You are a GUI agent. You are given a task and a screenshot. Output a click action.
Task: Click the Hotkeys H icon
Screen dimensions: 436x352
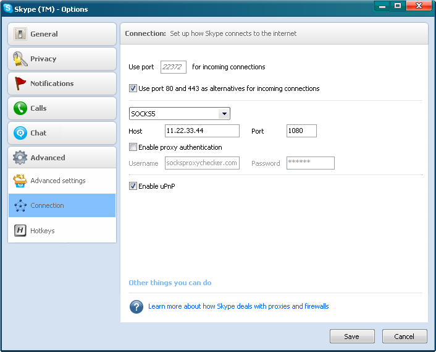[20, 230]
